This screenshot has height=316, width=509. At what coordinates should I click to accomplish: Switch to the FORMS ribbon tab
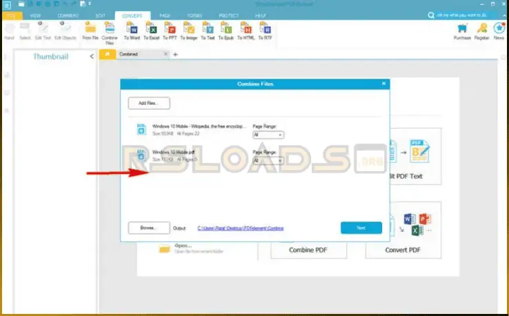(x=194, y=16)
